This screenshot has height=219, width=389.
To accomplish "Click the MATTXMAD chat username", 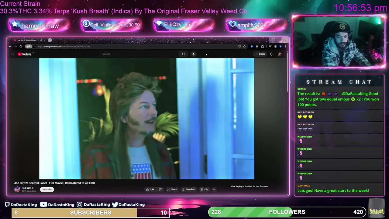I will point(304,186).
